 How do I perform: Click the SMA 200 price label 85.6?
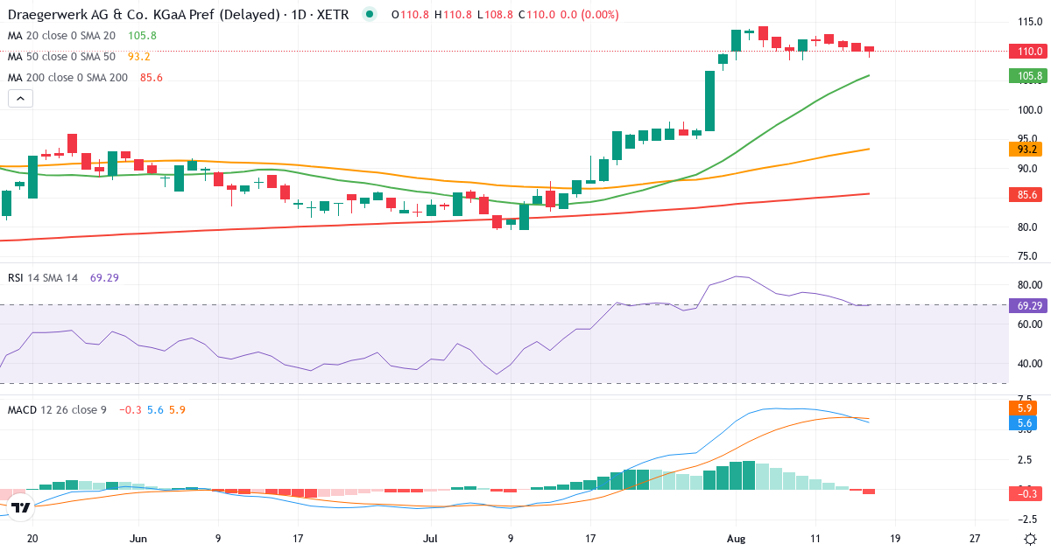tap(1025, 194)
